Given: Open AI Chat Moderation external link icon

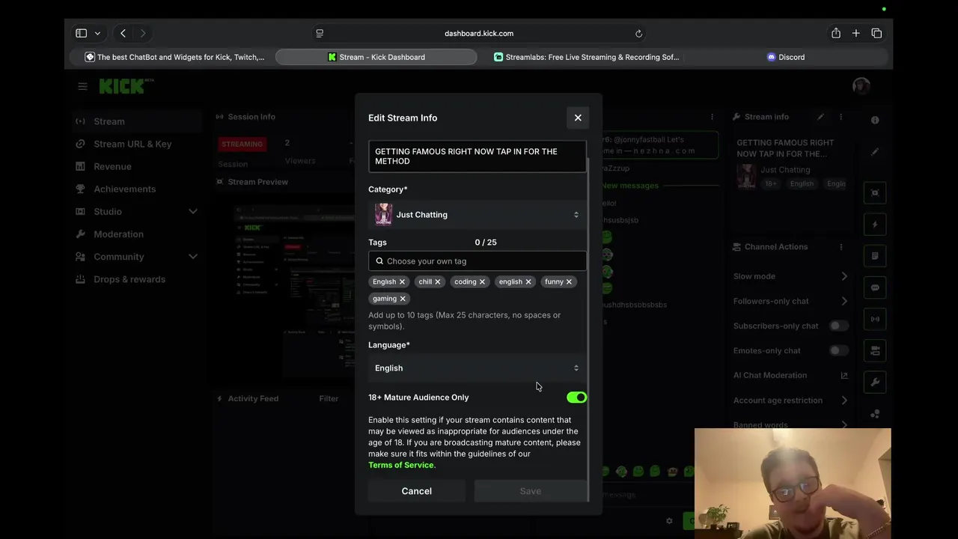Looking at the screenshot, I should pos(844,375).
